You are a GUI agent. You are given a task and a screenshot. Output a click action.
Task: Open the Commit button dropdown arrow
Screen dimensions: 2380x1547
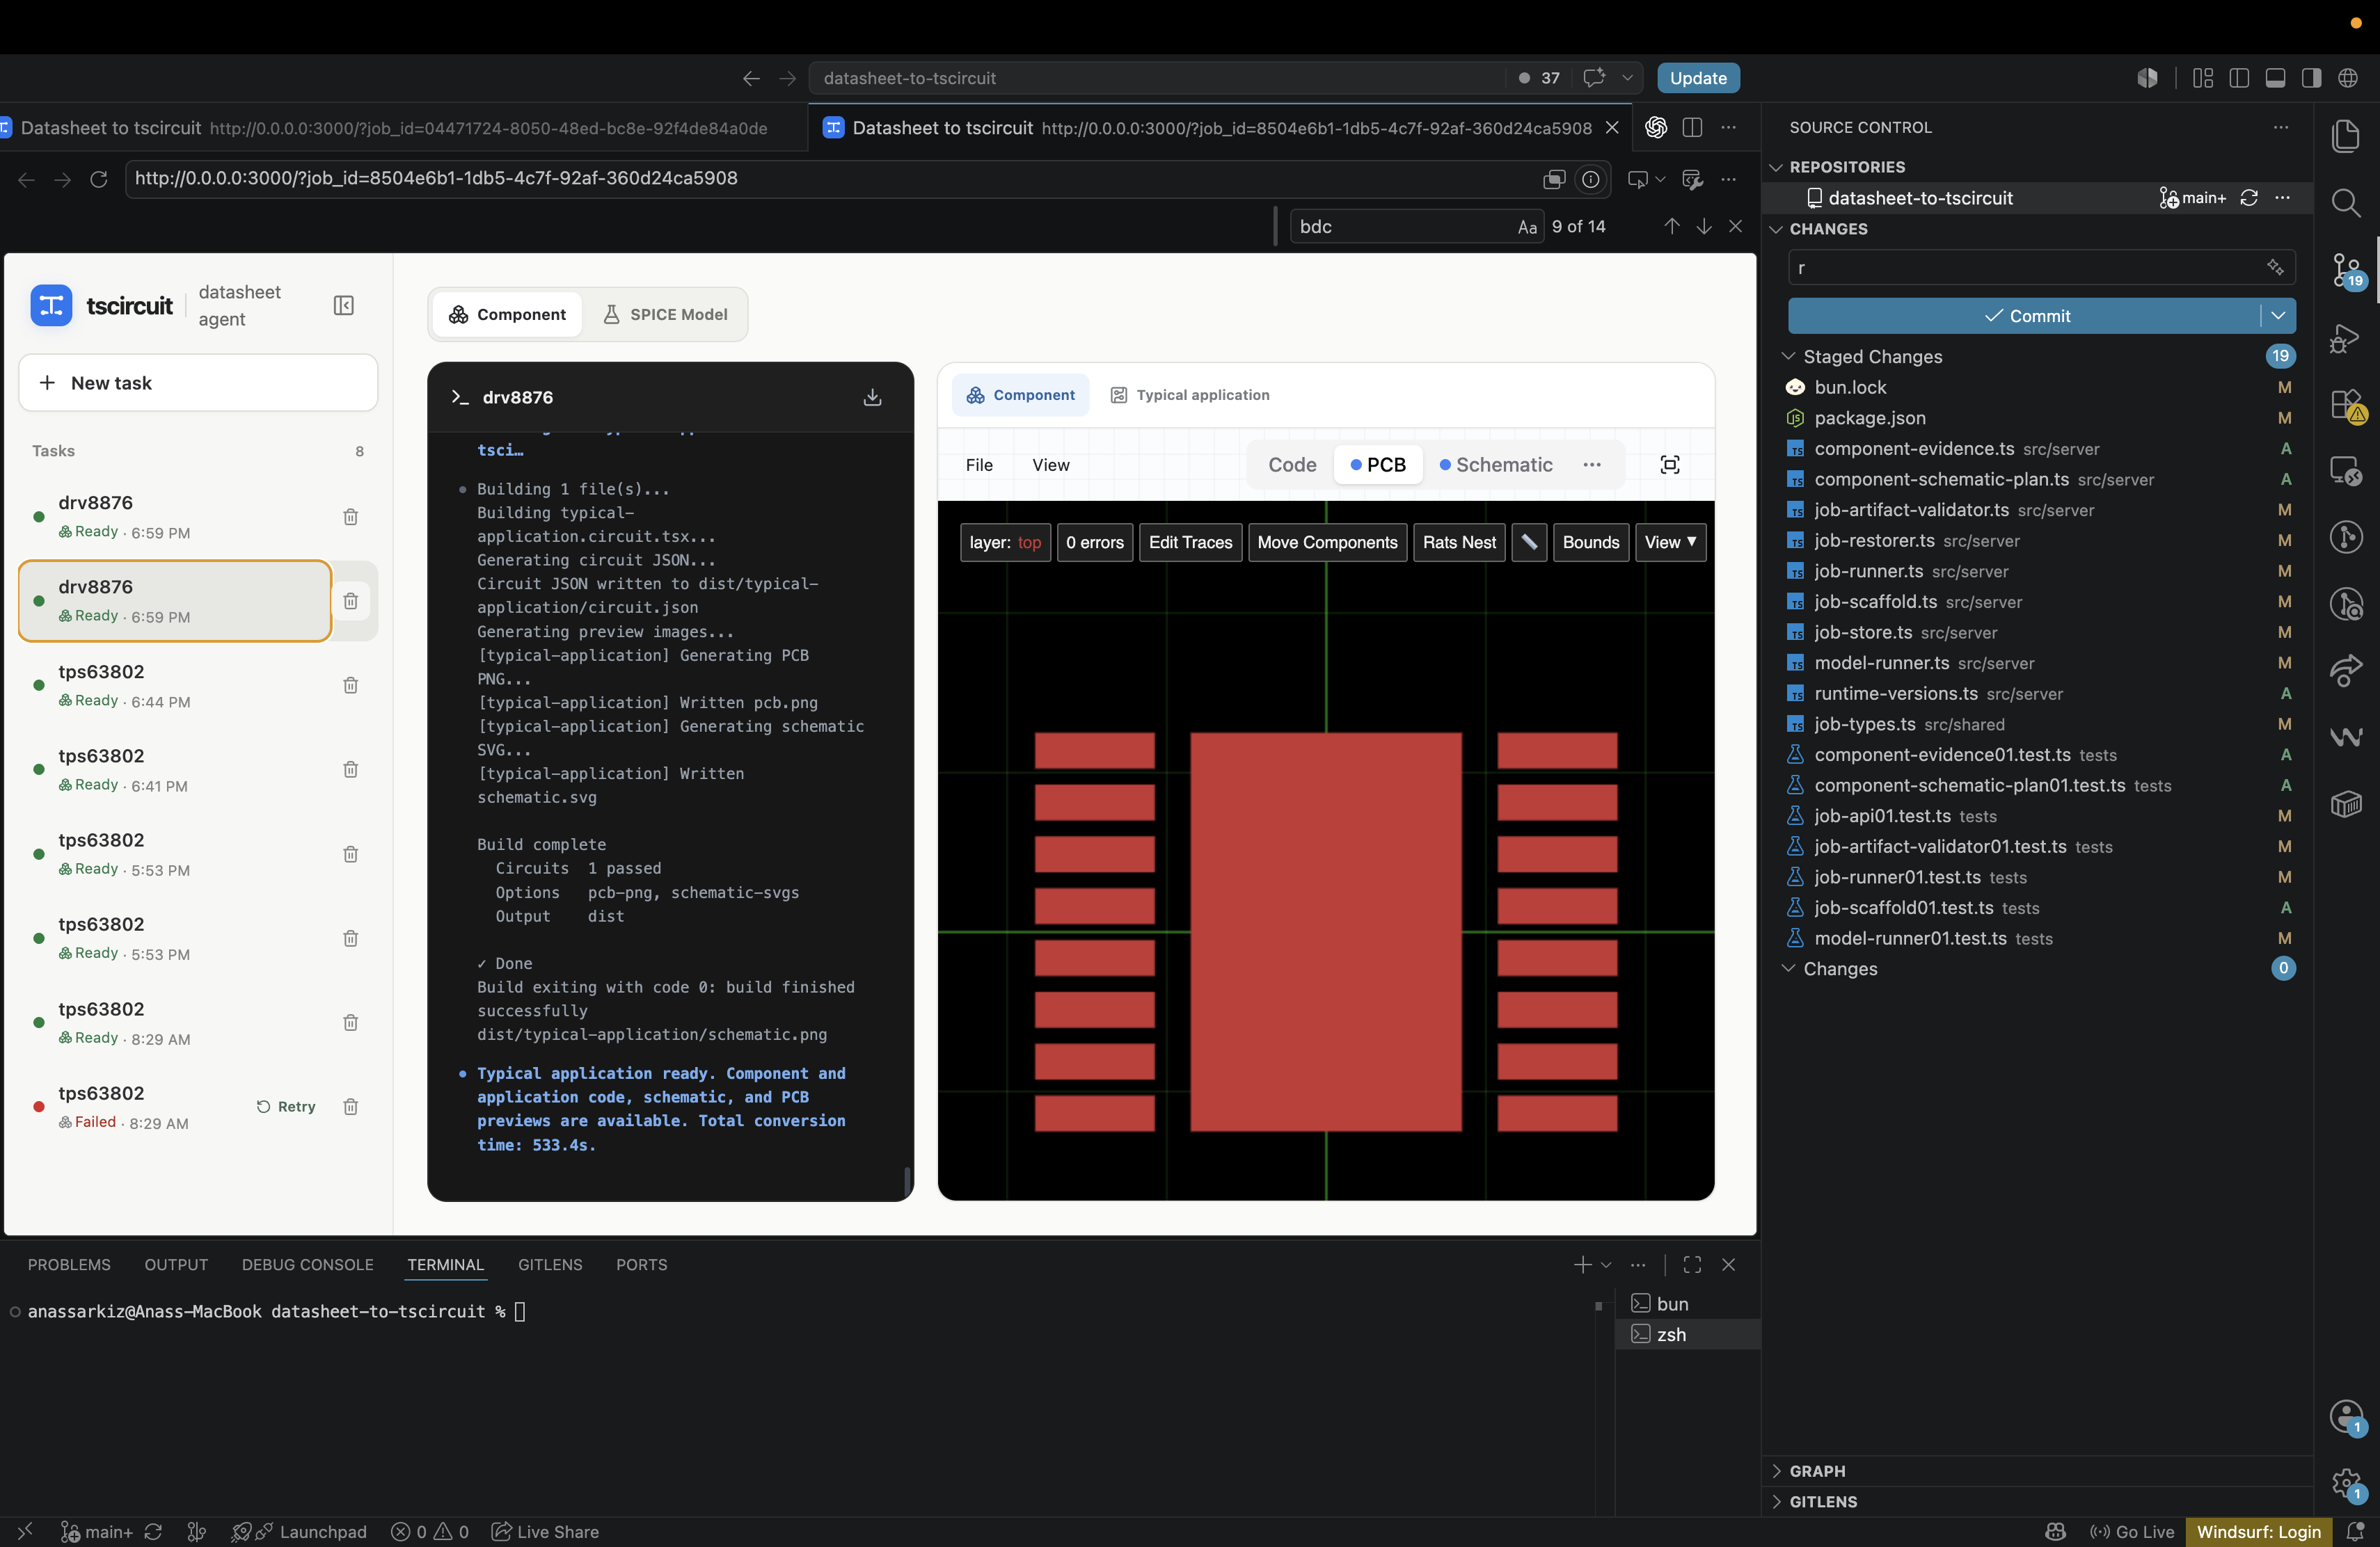point(2277,315)
